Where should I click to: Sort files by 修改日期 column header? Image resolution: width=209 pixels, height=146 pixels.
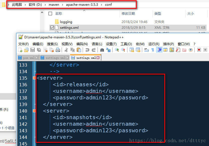128,14
